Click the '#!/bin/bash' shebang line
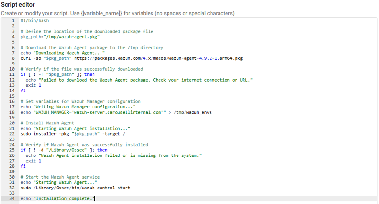Image resolution: width=379 pixels, height=204 pixels. pyautogui.click(x=34, y=21)
